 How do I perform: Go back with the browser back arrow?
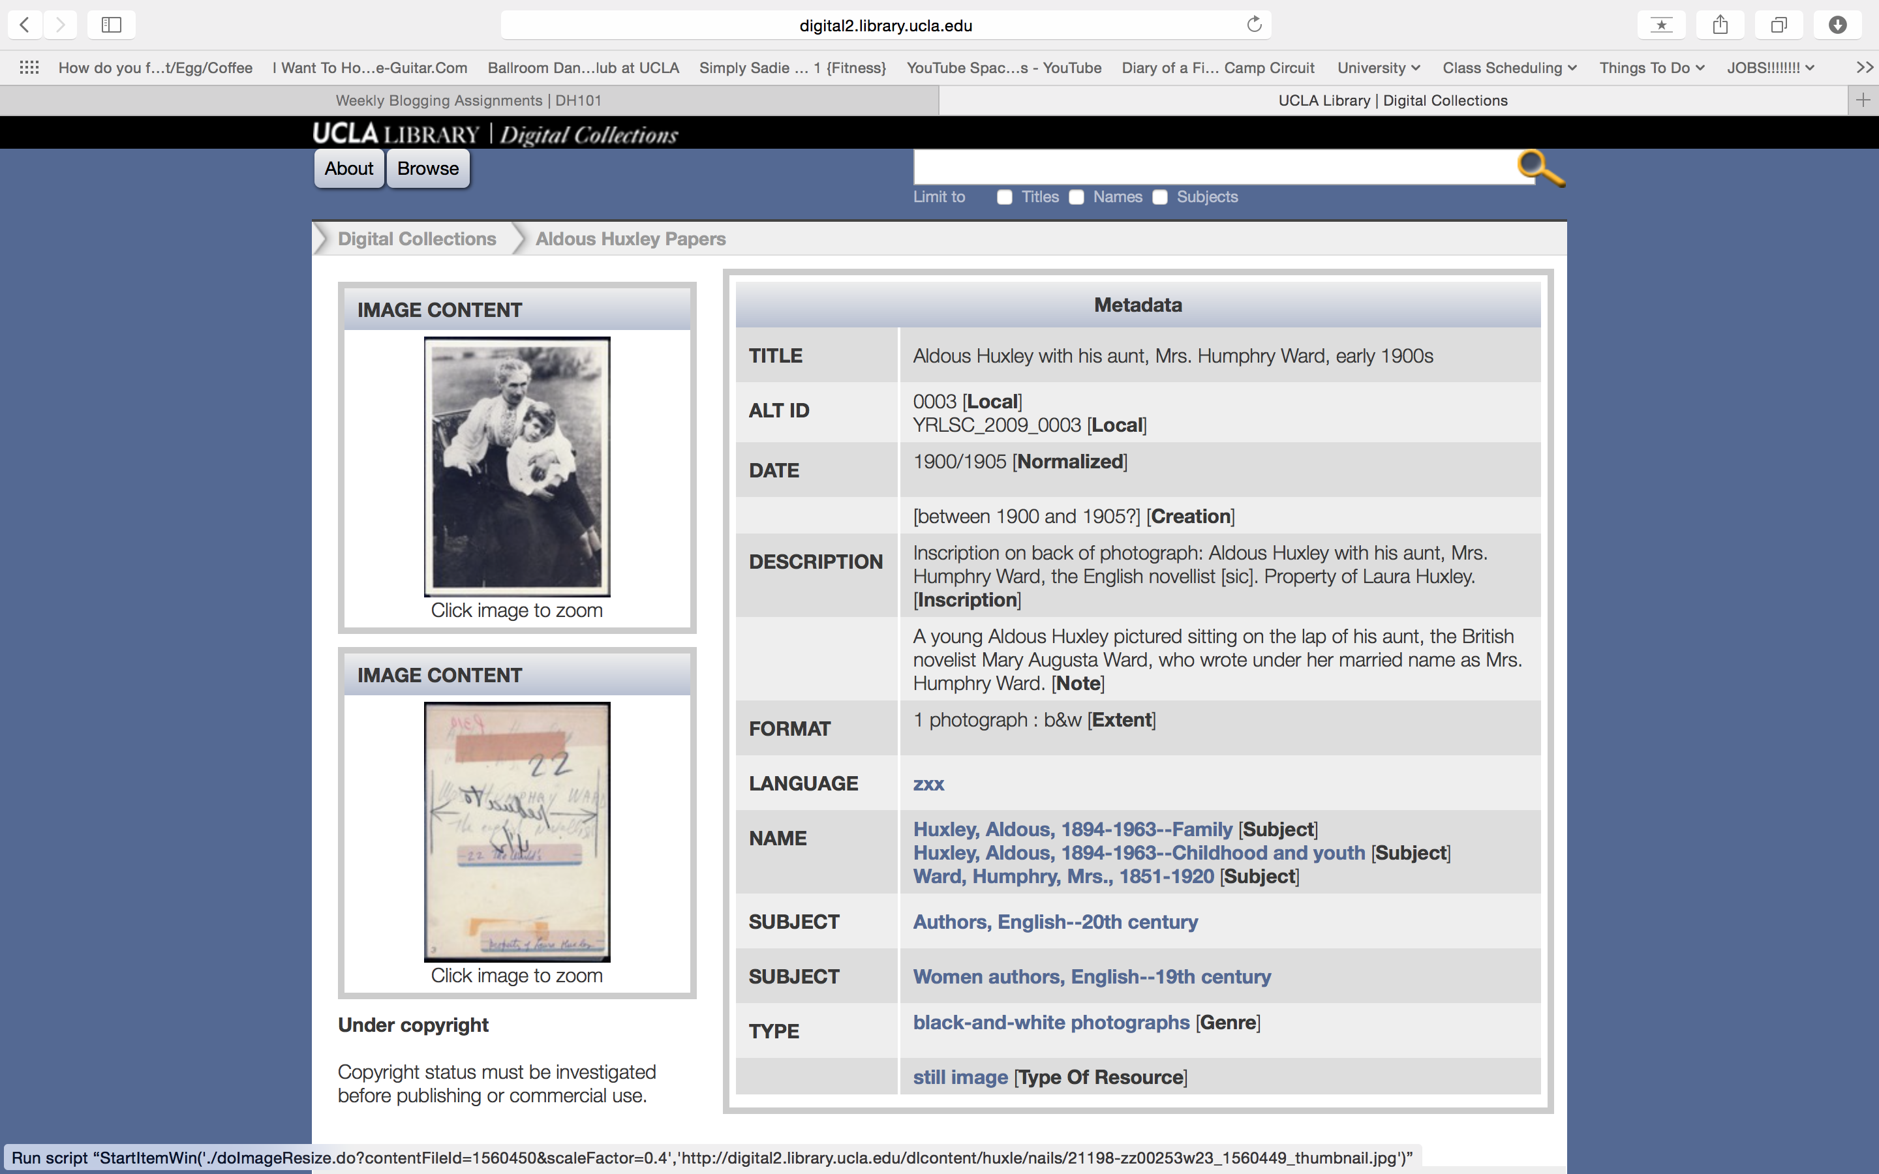pyautogui.click(x=25, y=25)
